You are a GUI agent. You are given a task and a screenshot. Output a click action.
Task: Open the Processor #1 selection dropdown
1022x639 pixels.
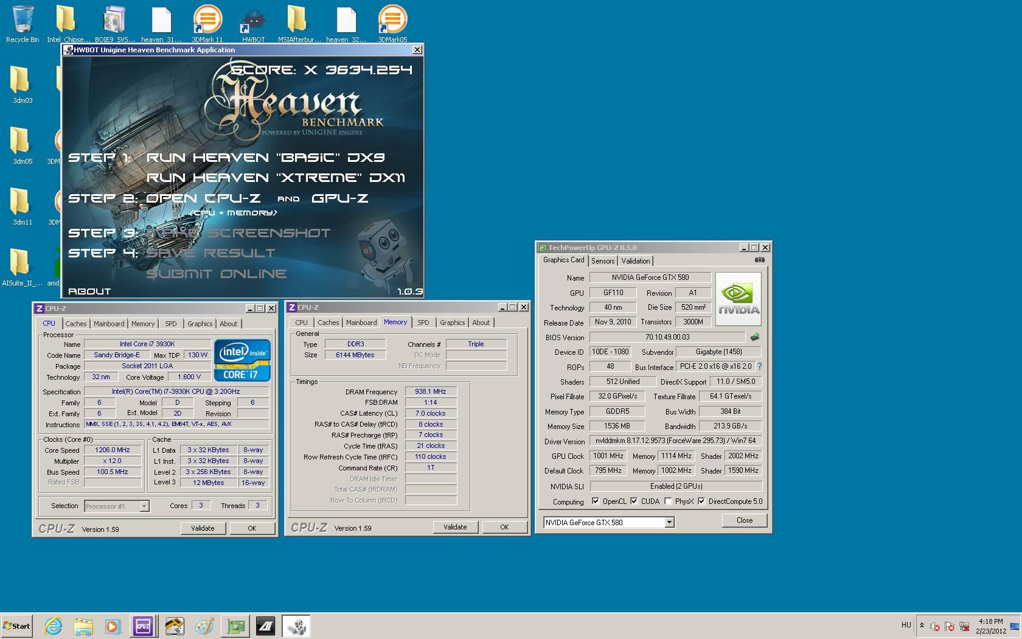click(x=144, y=506)
